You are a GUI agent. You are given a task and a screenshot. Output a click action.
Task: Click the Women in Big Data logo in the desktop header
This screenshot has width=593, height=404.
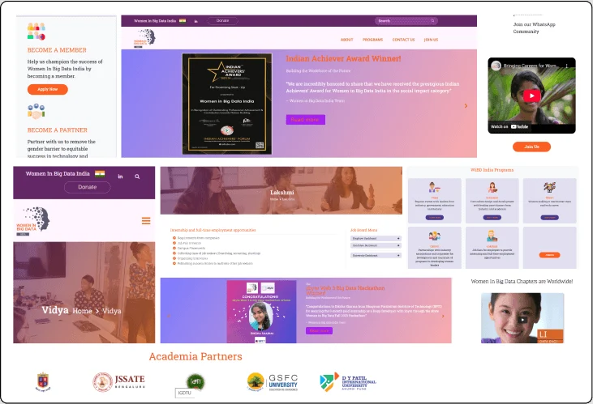coord(144,39)
